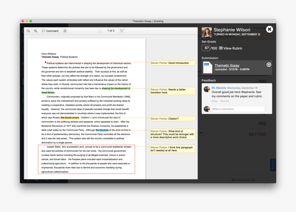Image resolution: width=296 pixels, height=212 pixels.
Task: Reply to Mr. Stevens' feedback comment
Action: pyautogui.click(x=214, y=101)
